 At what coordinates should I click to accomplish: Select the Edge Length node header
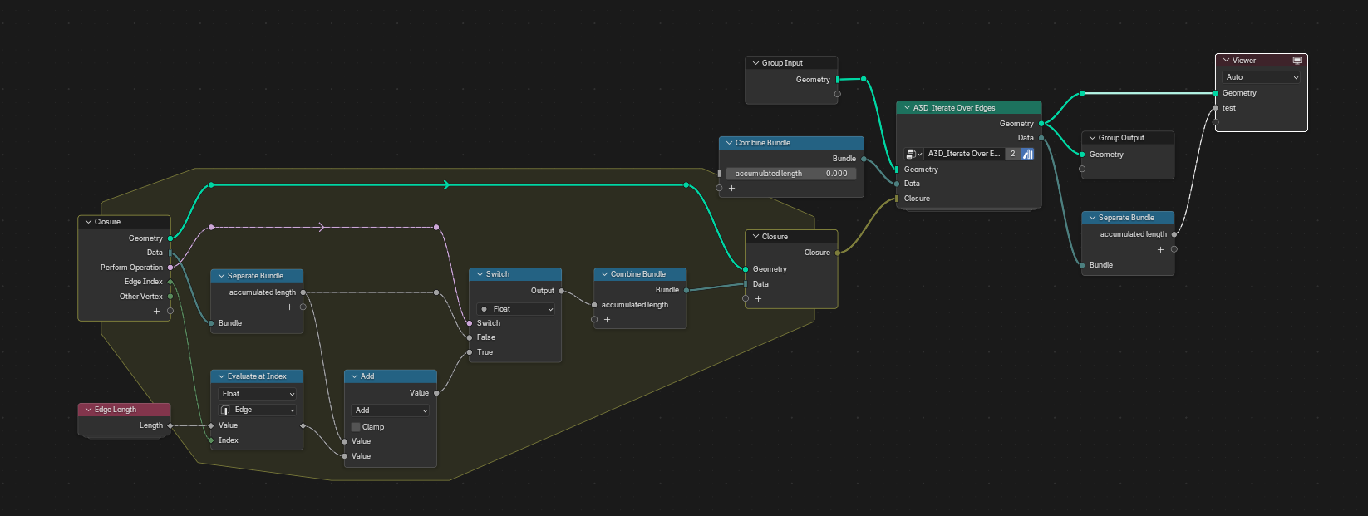click(125, 410)
